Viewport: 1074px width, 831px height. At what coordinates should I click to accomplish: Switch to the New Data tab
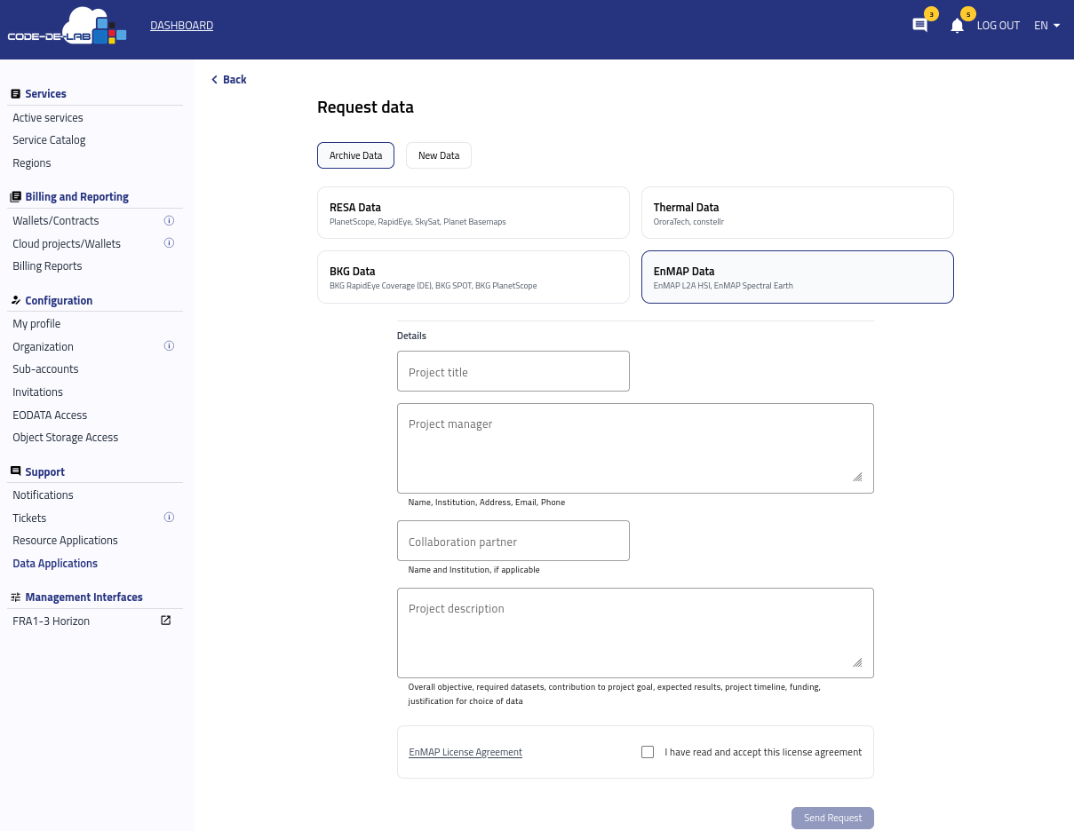click(439, 155)
